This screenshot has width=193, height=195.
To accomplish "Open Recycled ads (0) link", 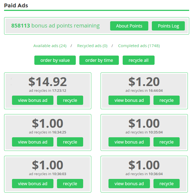I will pos(92,46).
